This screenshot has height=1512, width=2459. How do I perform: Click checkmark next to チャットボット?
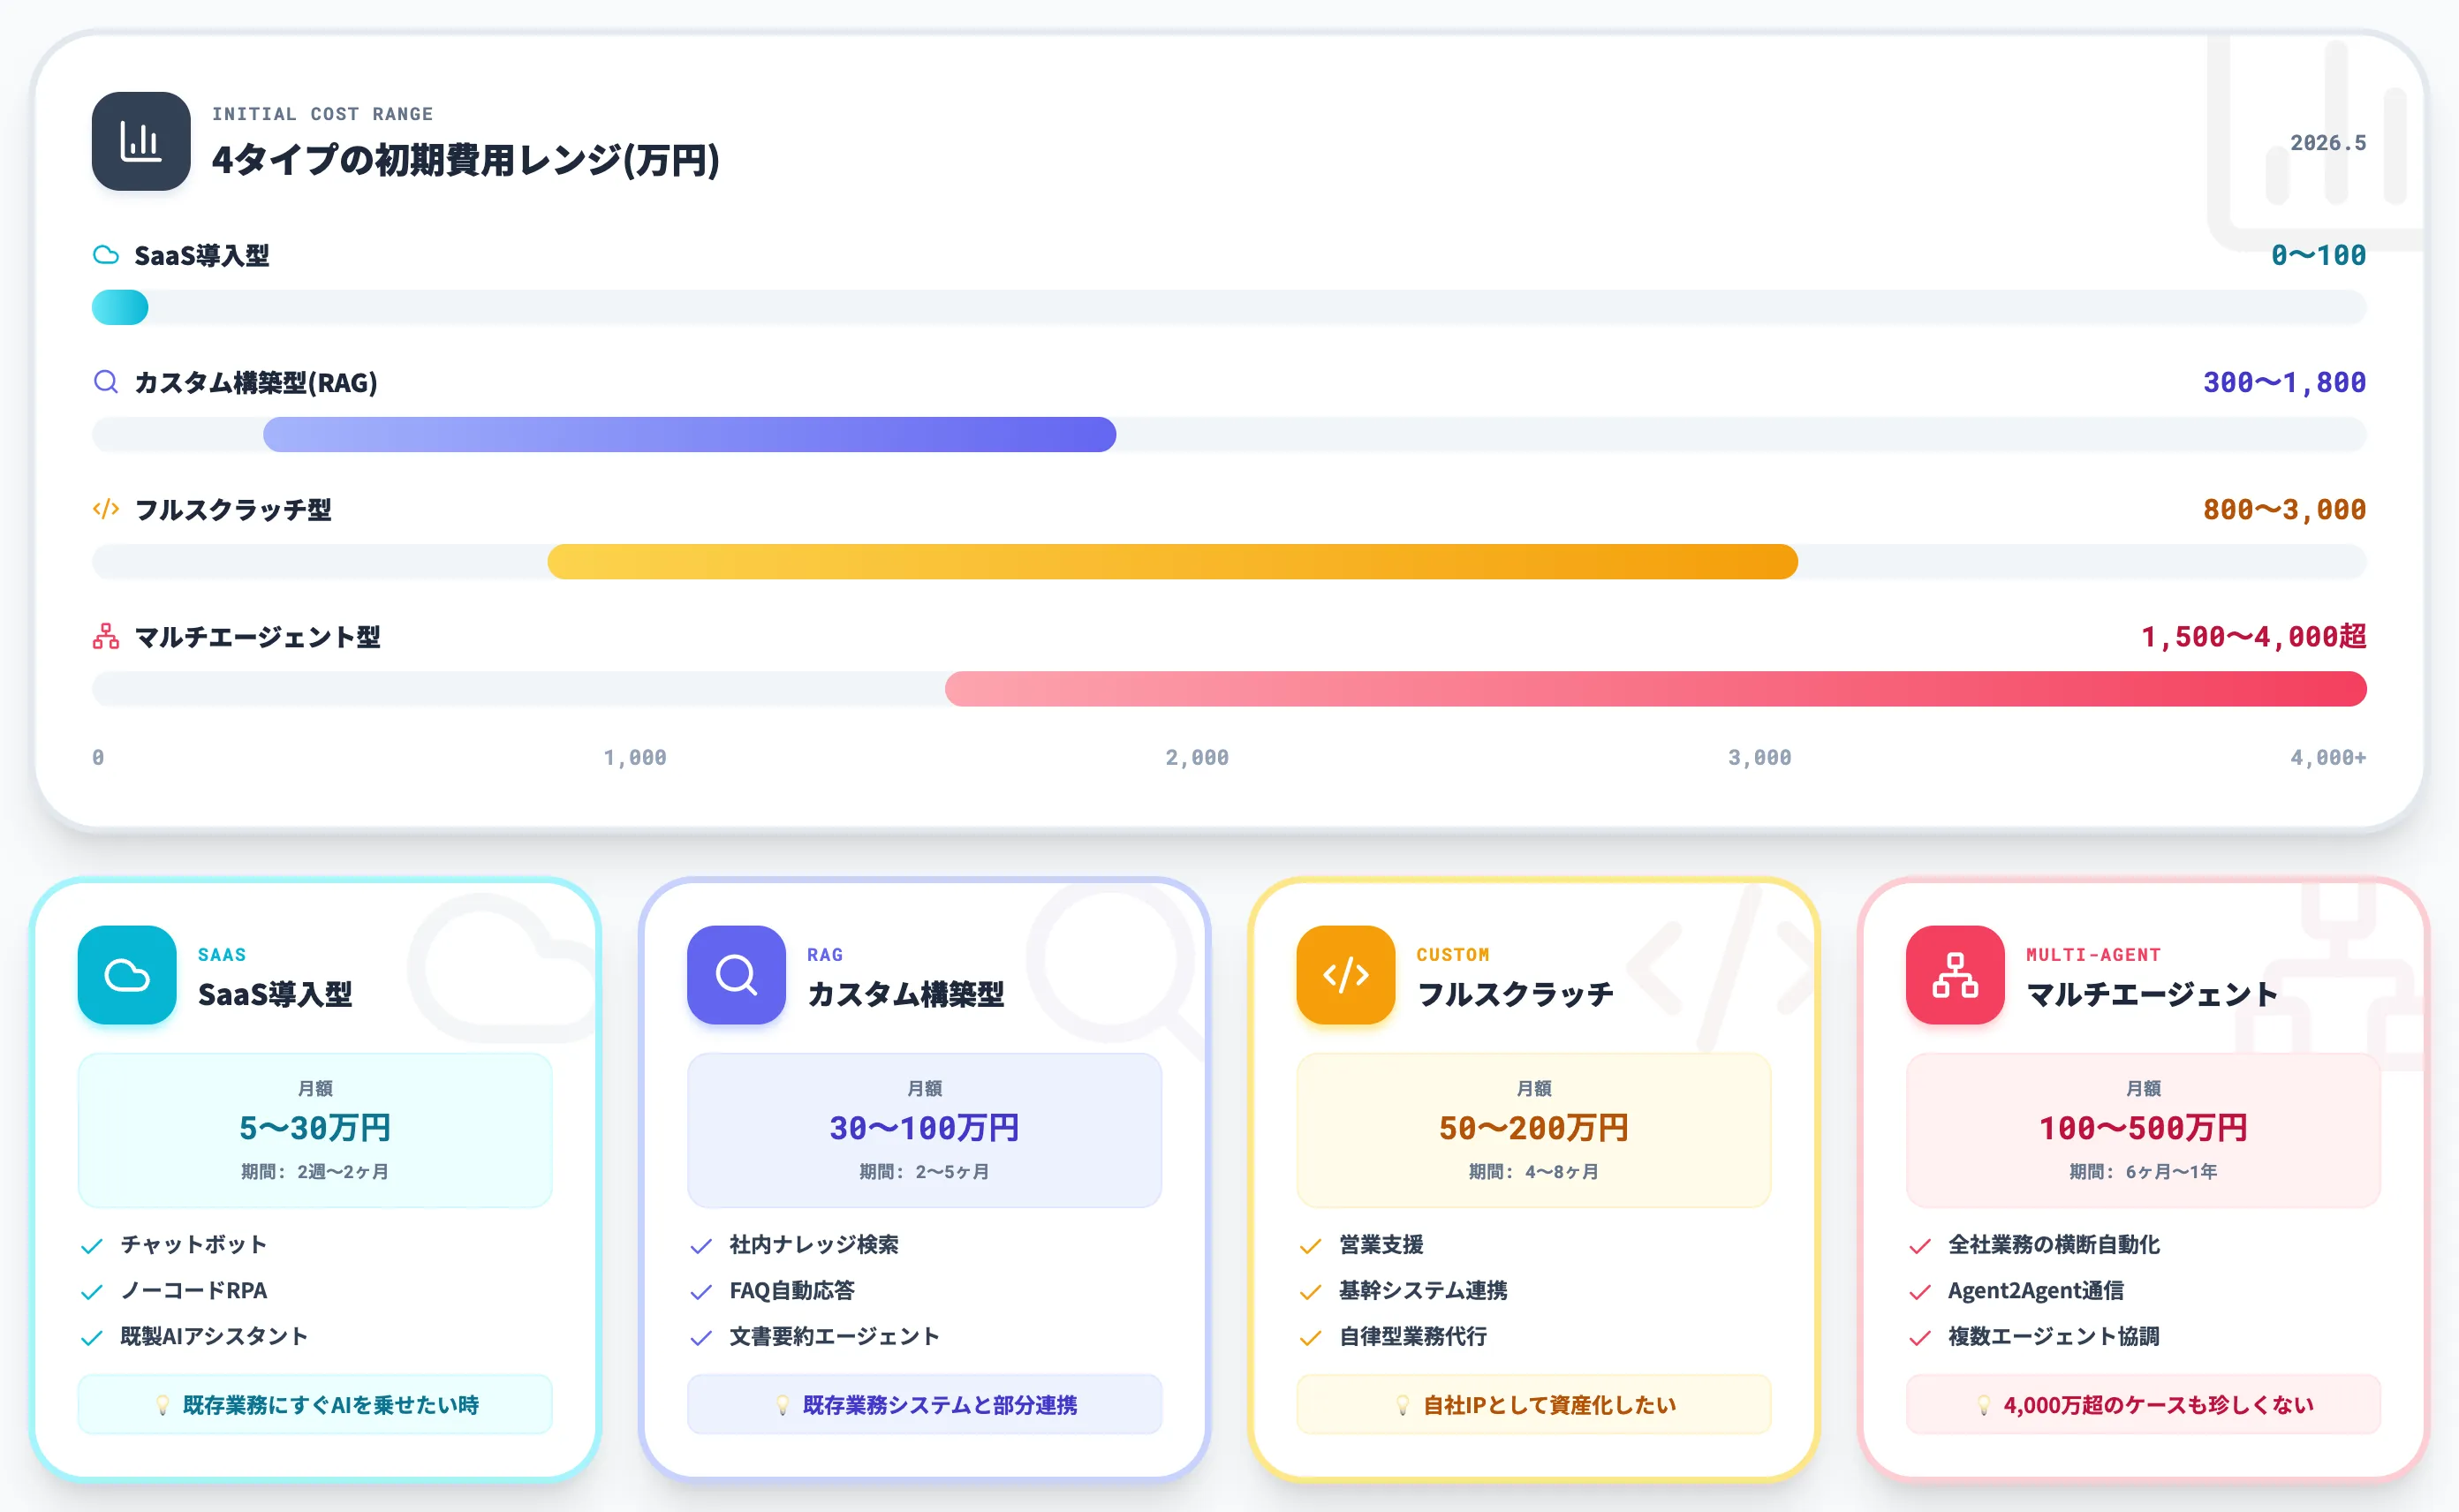point(92,1246)
